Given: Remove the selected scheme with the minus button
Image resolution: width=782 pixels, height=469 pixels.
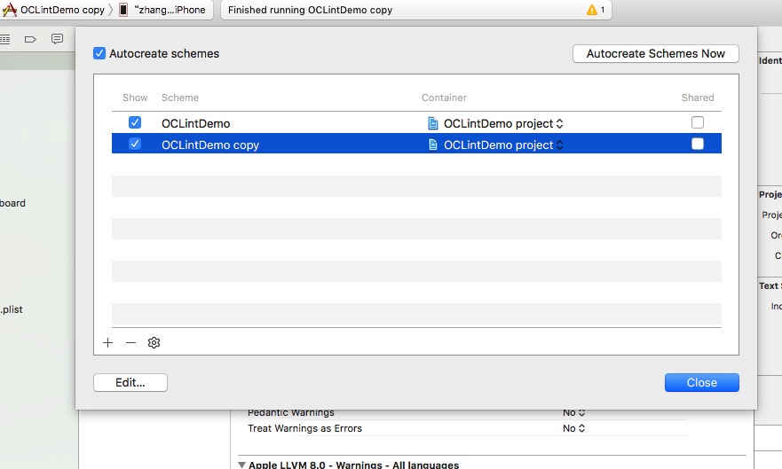Looking at the screenshot, I should tap(130, 342).
